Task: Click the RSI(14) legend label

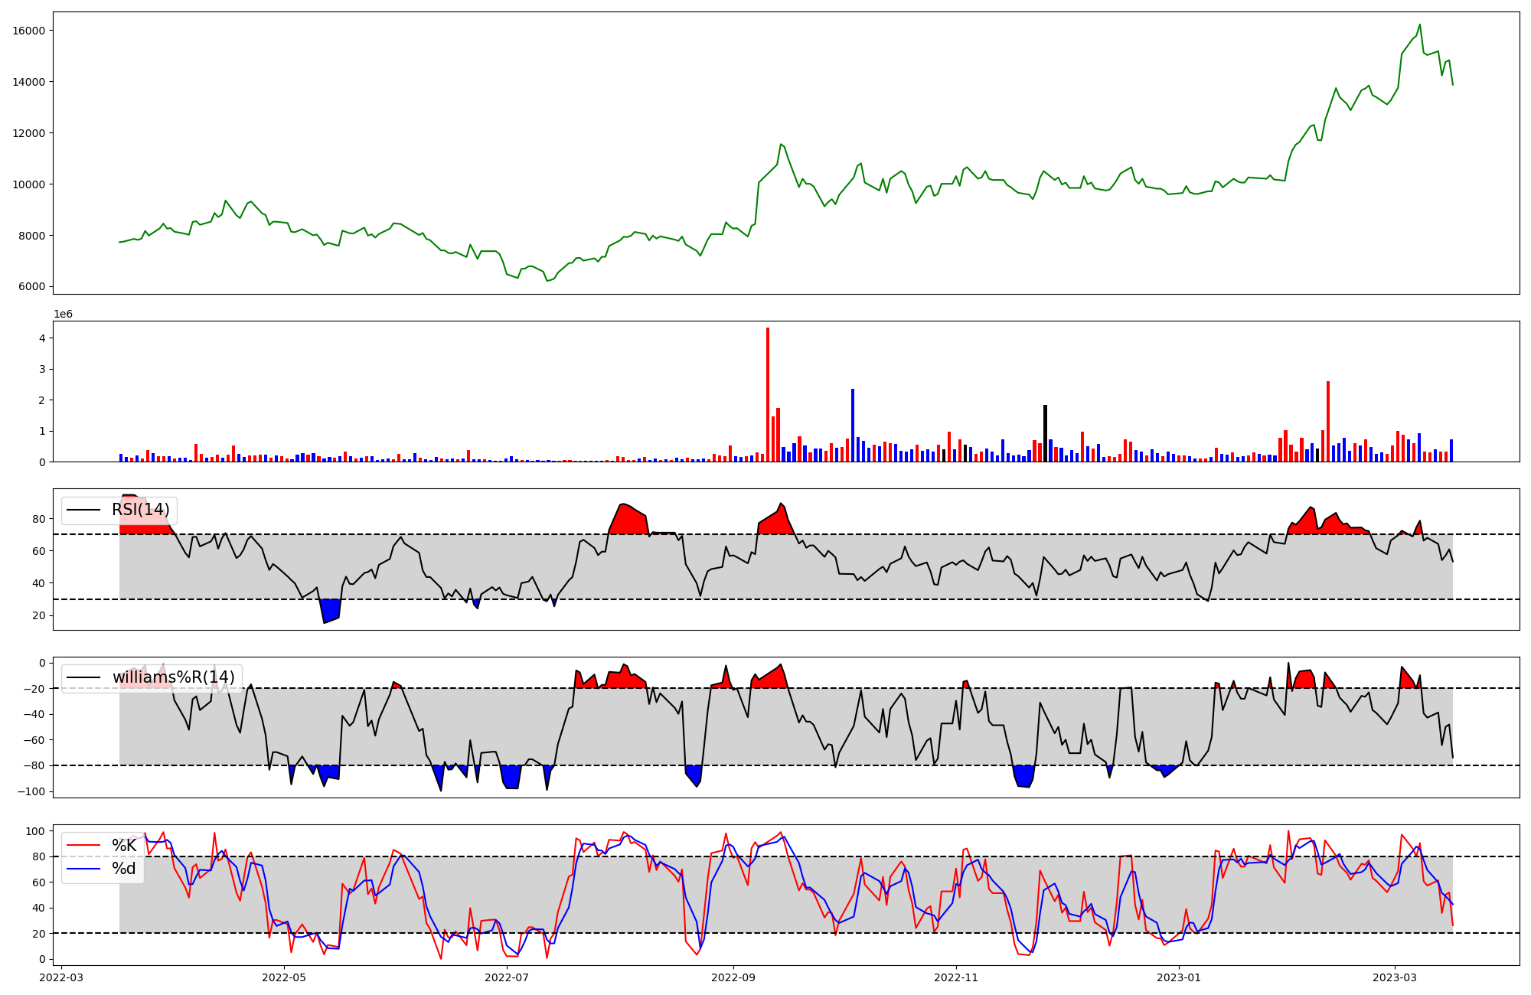Action: (140, 510)
